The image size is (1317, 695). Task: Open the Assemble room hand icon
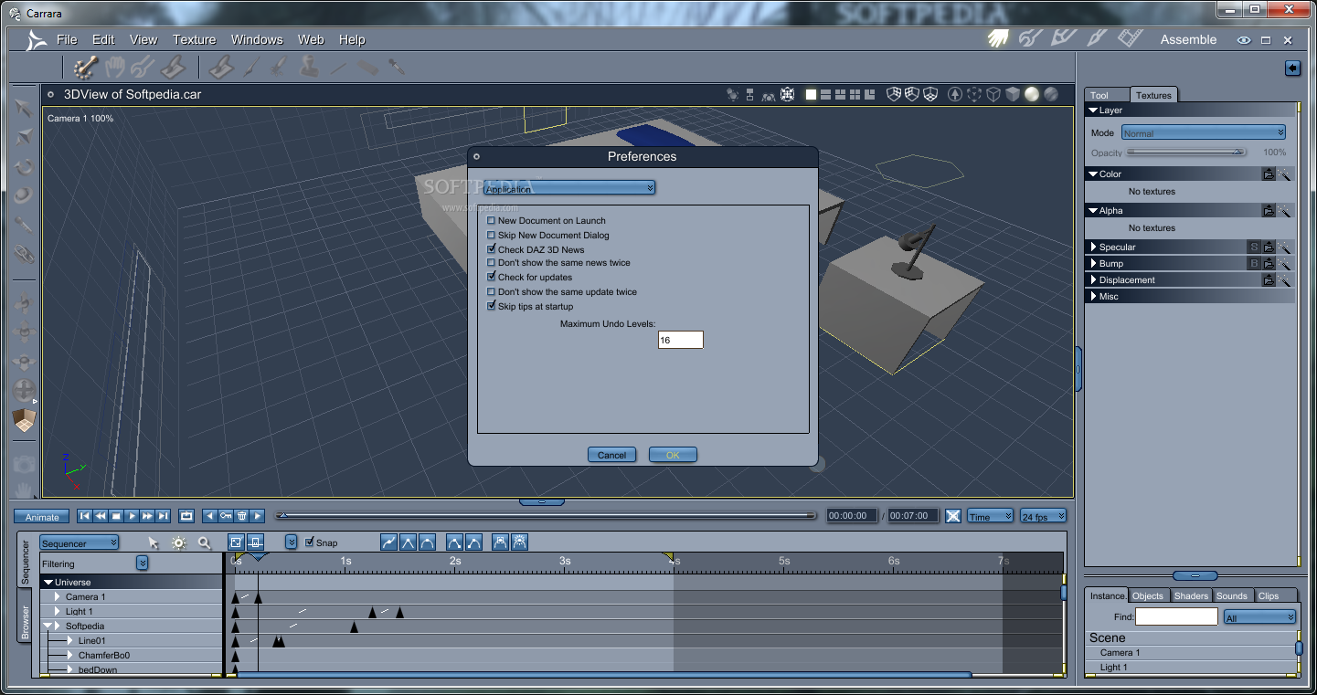(997, 38)
